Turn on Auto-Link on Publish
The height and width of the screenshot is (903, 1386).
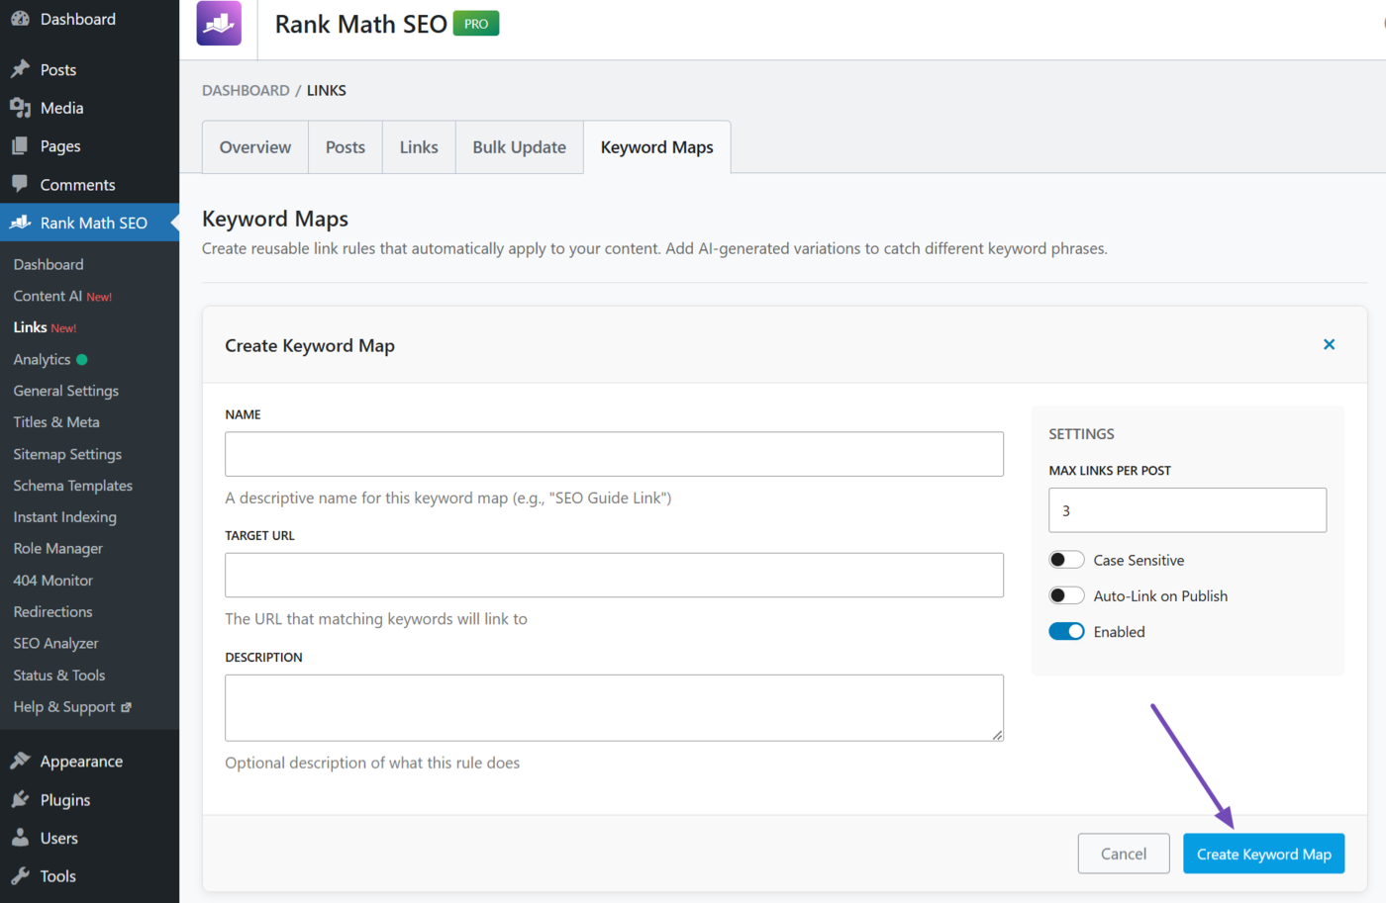coord(1066,594)
